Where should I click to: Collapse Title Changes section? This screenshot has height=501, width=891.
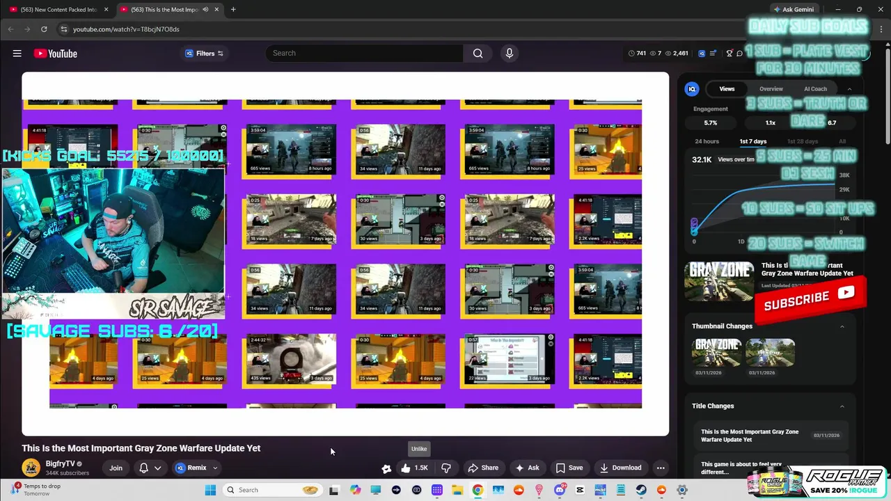click(842, 406)
